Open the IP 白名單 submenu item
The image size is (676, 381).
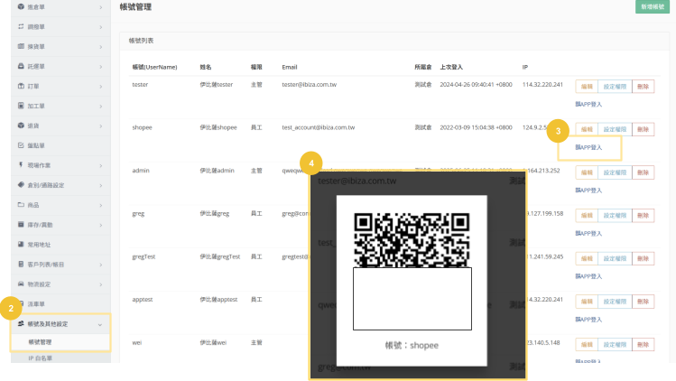pos(40,358)
